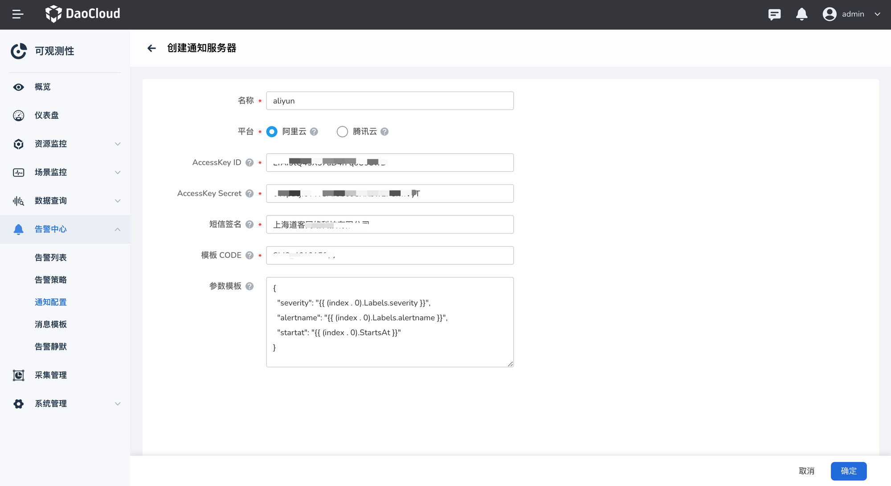The width and height of the screenshot is (891, 486).
Task: Click the 可观测性 sidebar heading
Action: pyautogui.click(x=54, y=51)
